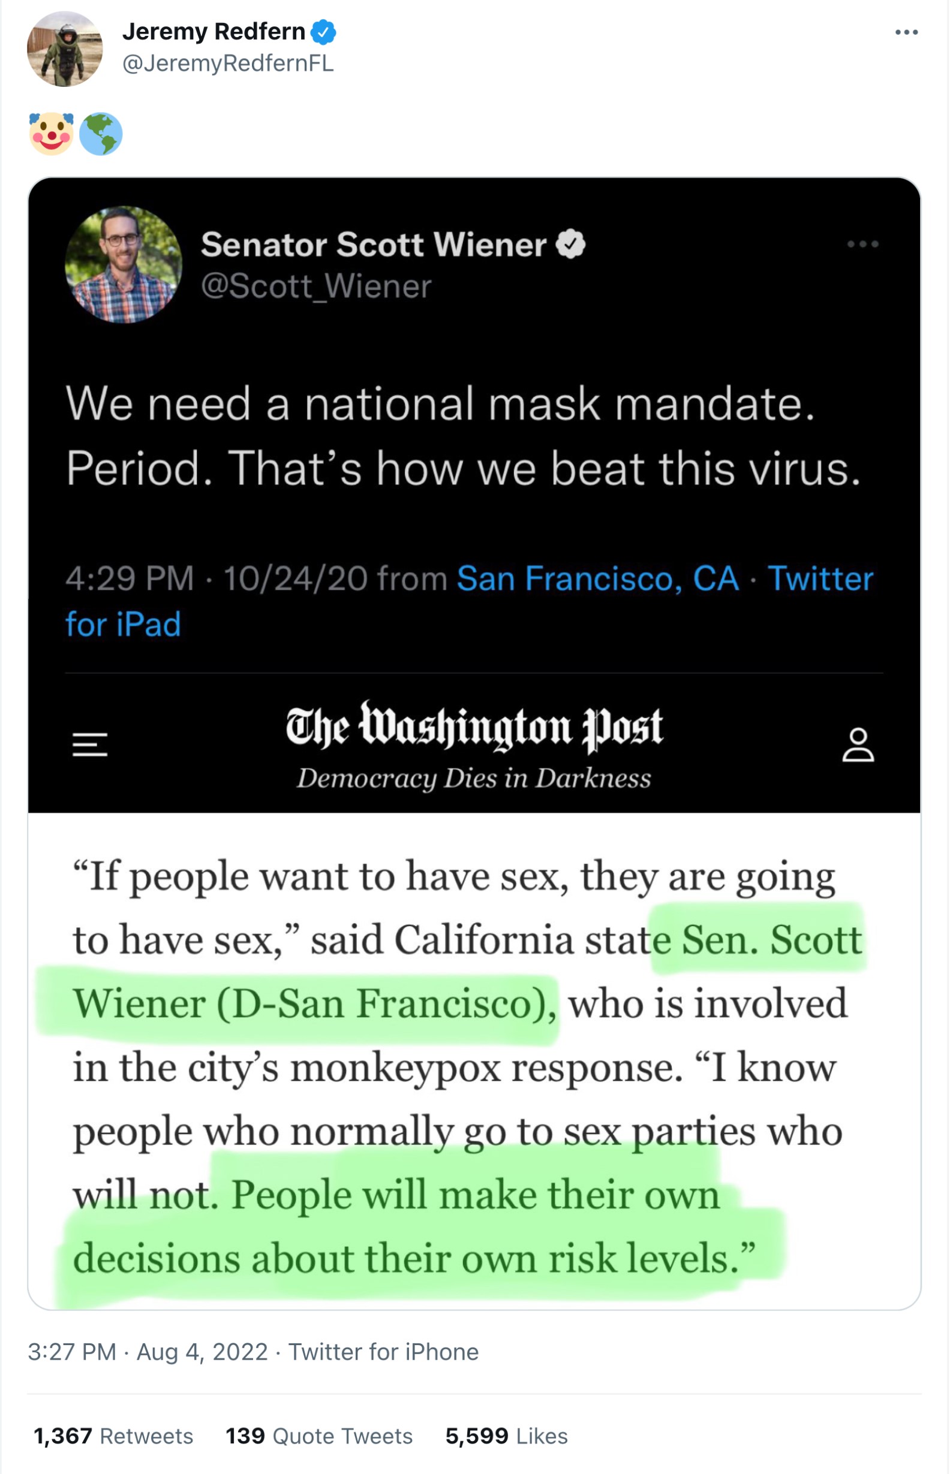
Task: Click Senator Scott Wiener's profile photo
Action: click(124, 264)
